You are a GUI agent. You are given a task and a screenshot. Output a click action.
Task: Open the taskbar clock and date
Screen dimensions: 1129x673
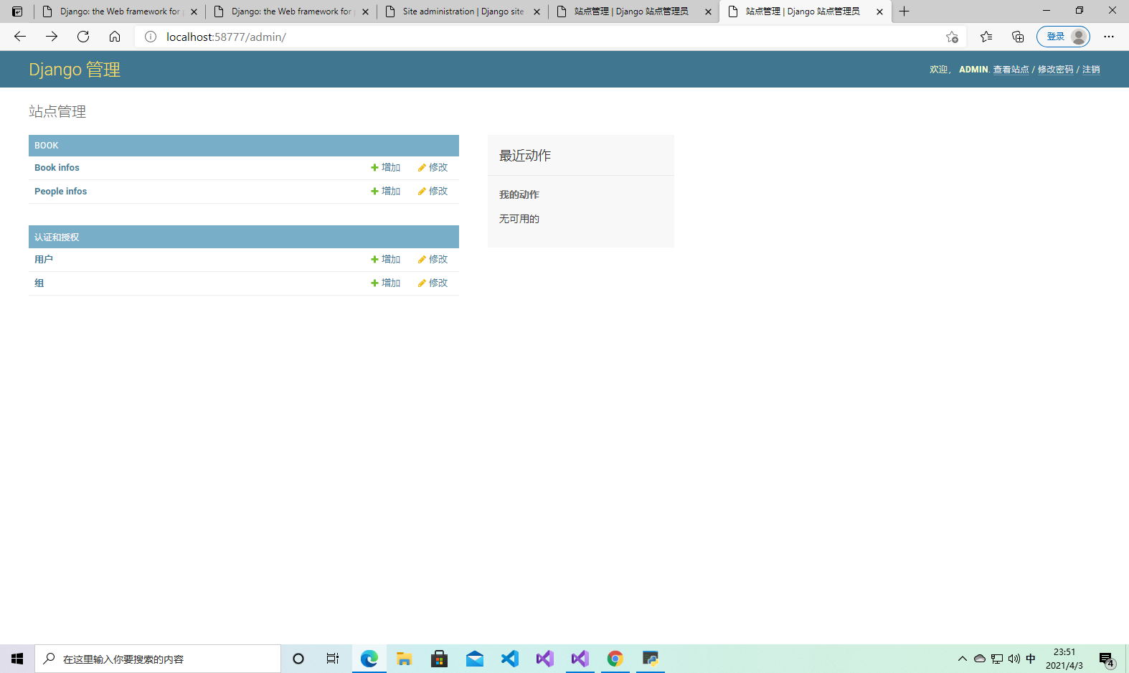(1064, 659)
